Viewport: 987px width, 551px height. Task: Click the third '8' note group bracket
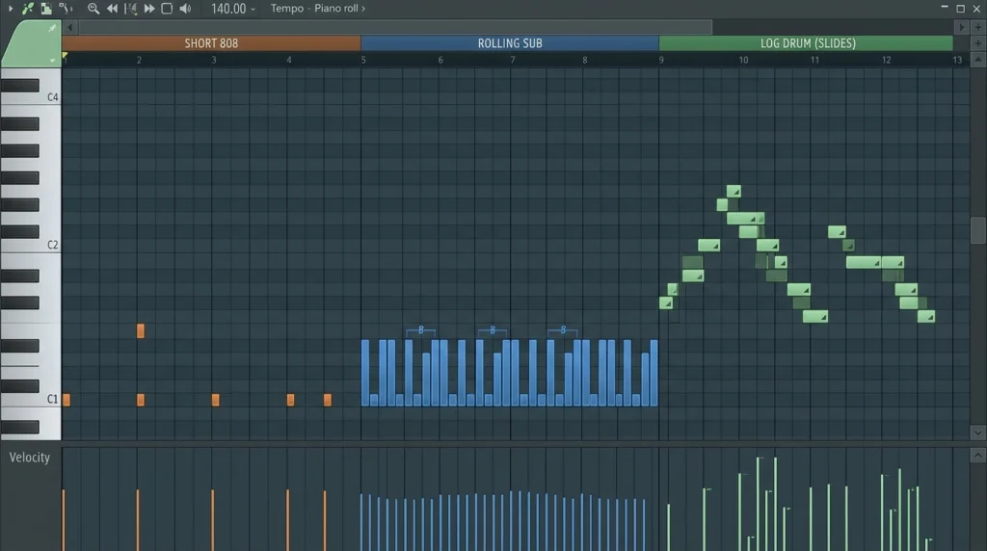(563, 330)
